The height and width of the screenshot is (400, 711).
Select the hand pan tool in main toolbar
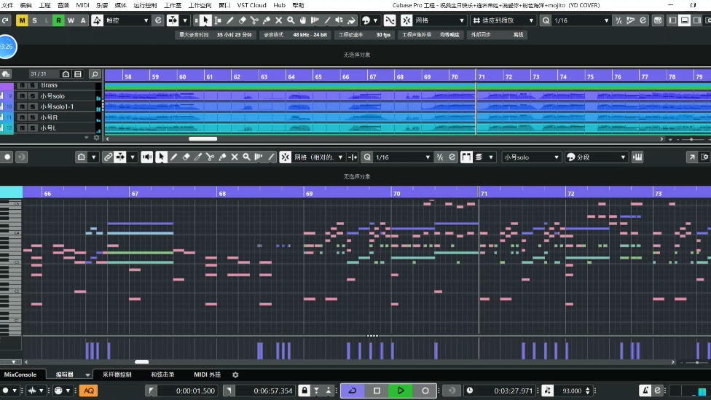[303, 20]
